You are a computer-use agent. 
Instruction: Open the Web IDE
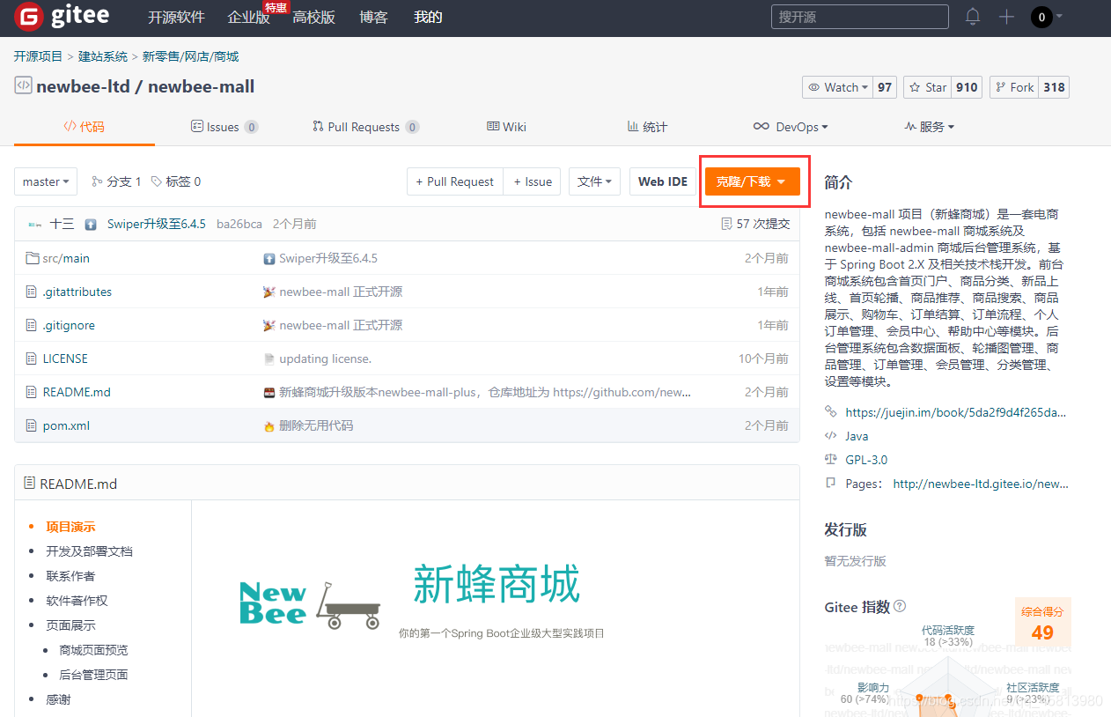pos(663,181)
